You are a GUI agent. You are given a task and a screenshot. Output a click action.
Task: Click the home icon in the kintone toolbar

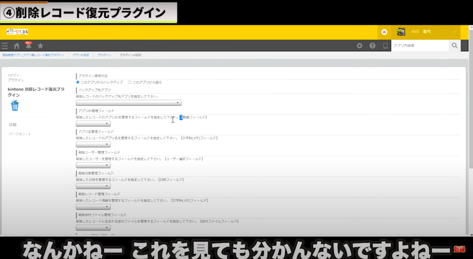coord(16,46)
